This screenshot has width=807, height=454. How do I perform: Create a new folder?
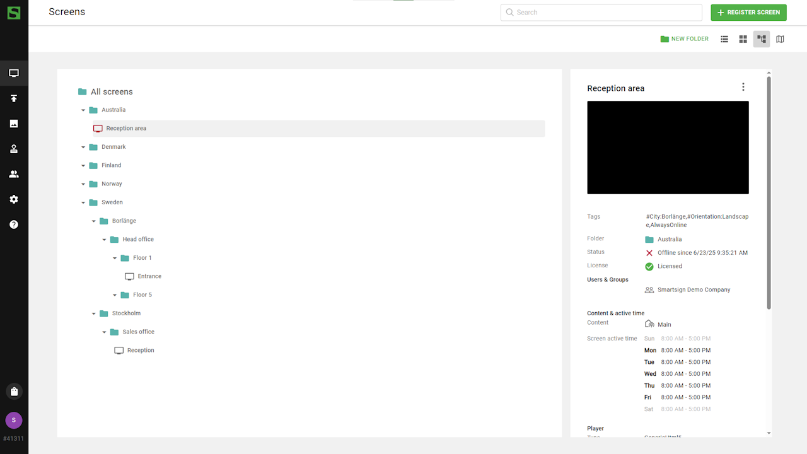[x=685, y=39]
